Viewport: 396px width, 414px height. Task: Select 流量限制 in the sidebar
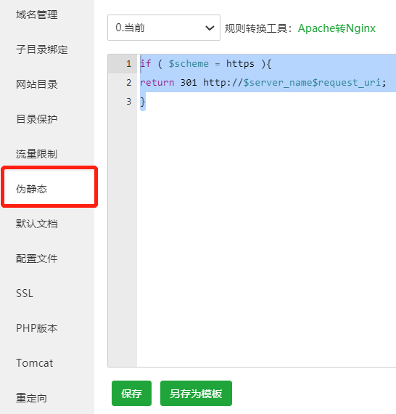pyautogui.click(x=37, y=154)
